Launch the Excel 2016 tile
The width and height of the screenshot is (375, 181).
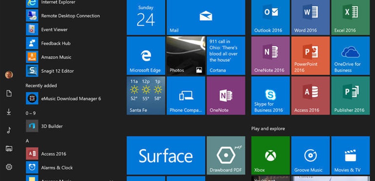[x=351, y=17]
